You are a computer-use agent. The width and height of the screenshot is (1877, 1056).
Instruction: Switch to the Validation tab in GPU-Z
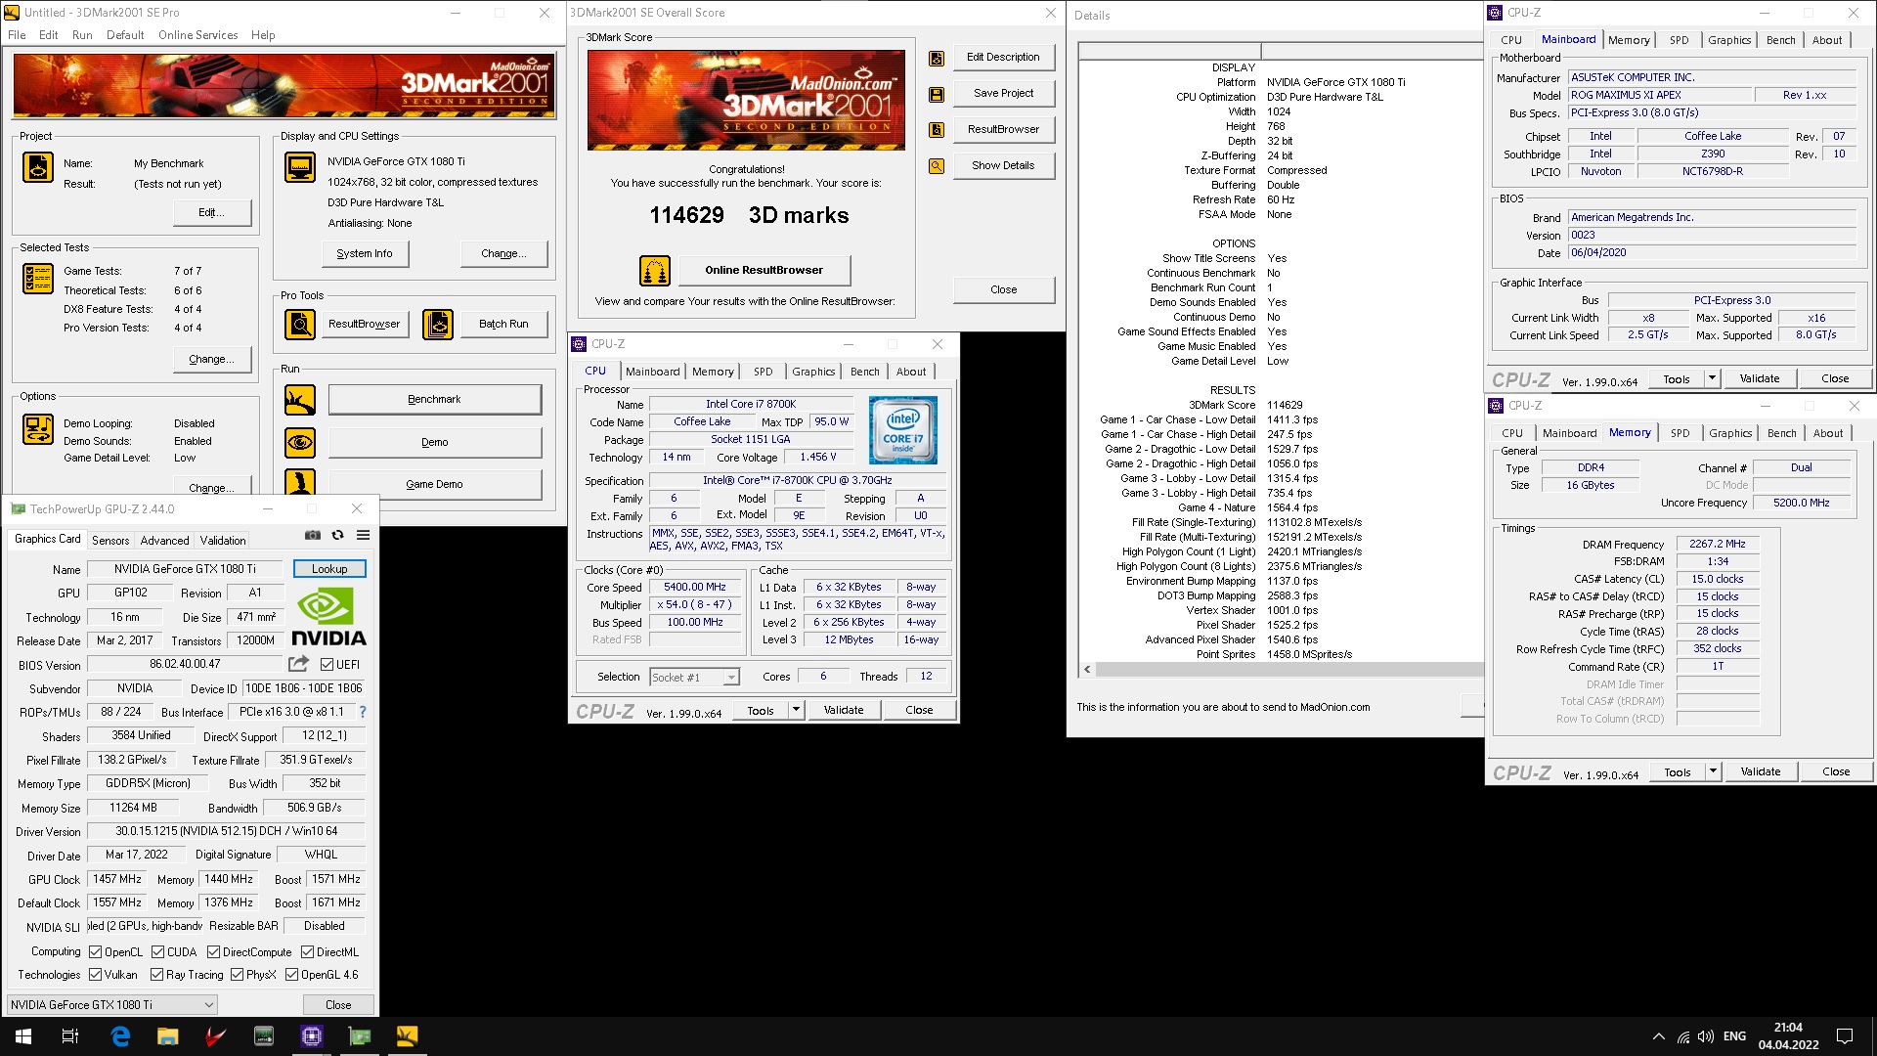click(223, 540)
